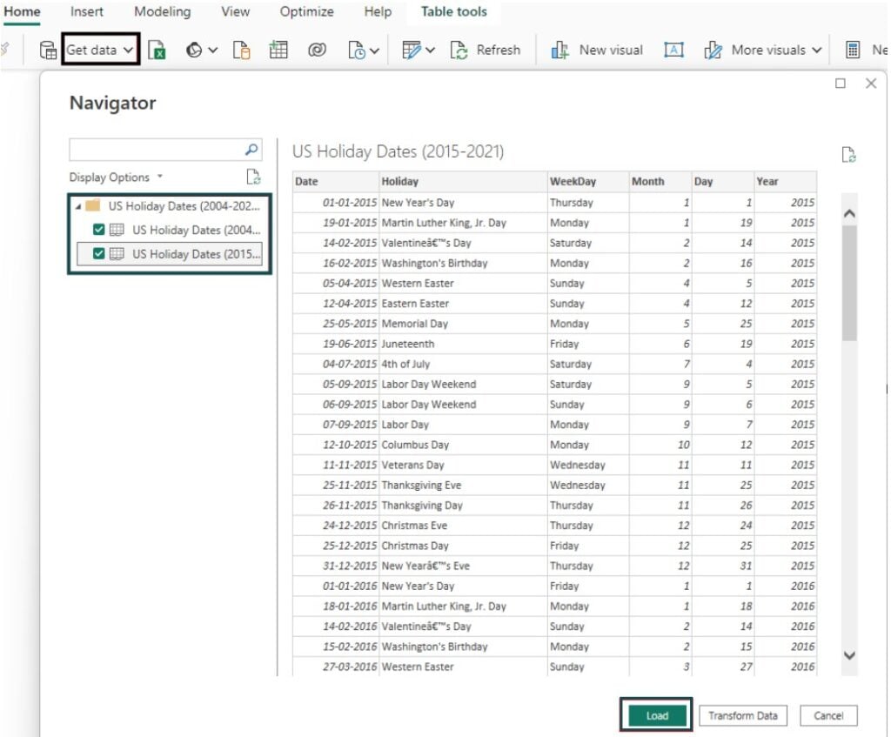This screenshot has width=891, height=737.
Task: Click the preview scrollbar up arrow
Action: tap(849, 214)
